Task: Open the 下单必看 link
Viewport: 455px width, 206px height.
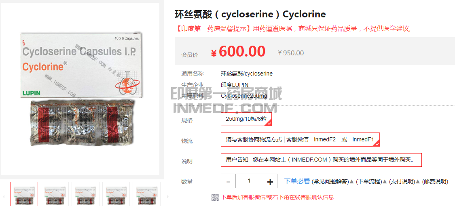Action: point(297,182)
